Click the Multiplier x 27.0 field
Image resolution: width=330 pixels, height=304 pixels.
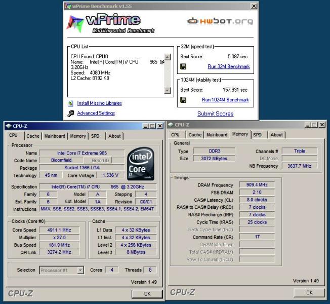coord(59,238)
